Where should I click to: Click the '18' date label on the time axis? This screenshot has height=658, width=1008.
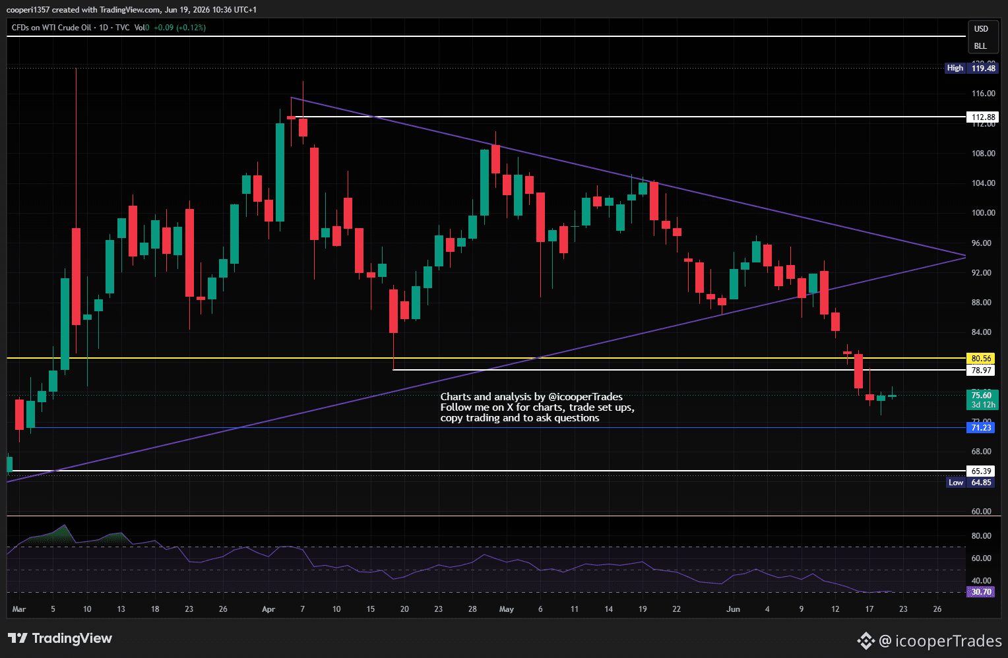(155, 609)
